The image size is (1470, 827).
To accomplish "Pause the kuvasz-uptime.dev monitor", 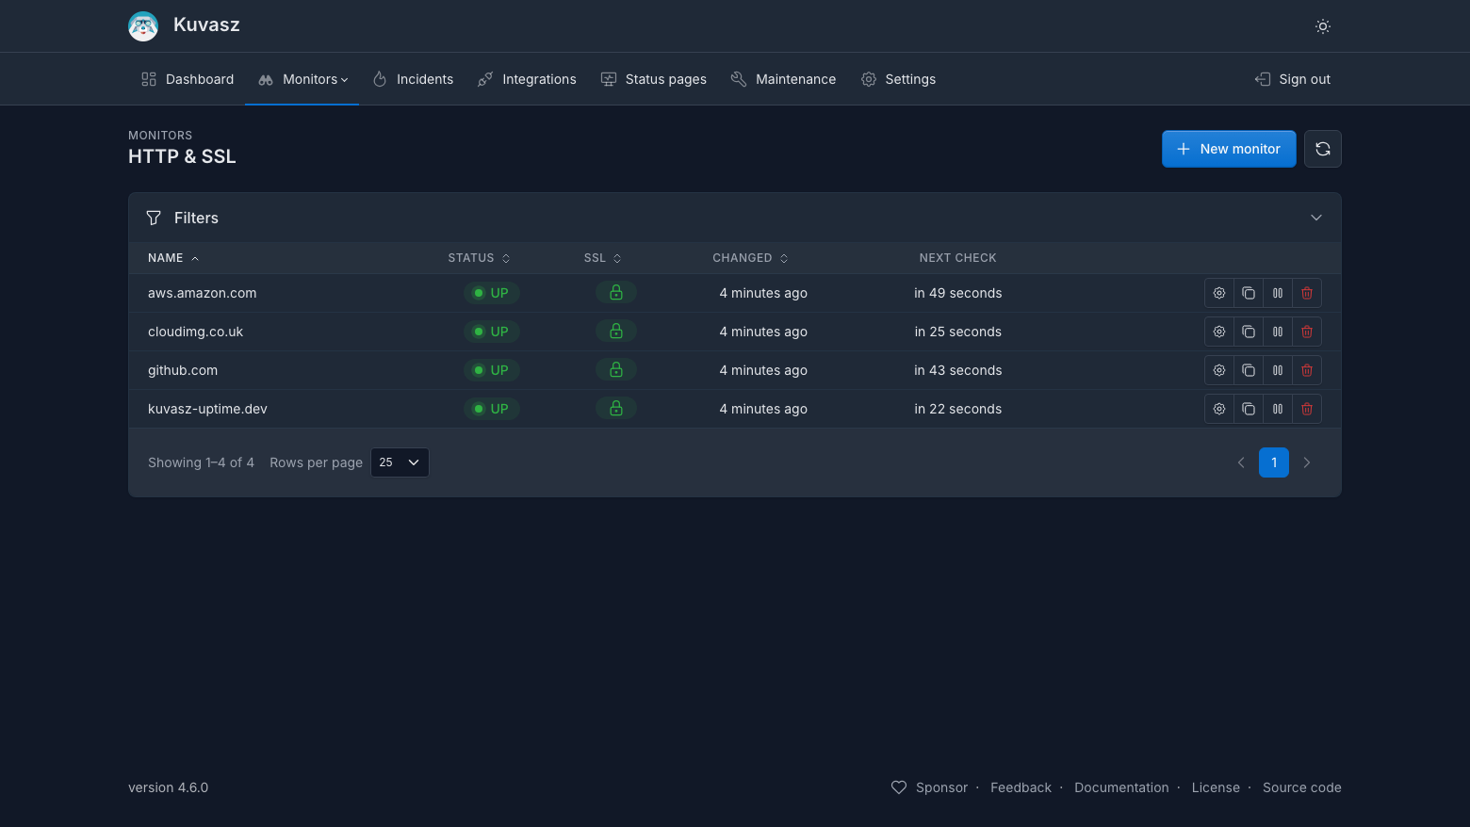I will coord(1278,409).
